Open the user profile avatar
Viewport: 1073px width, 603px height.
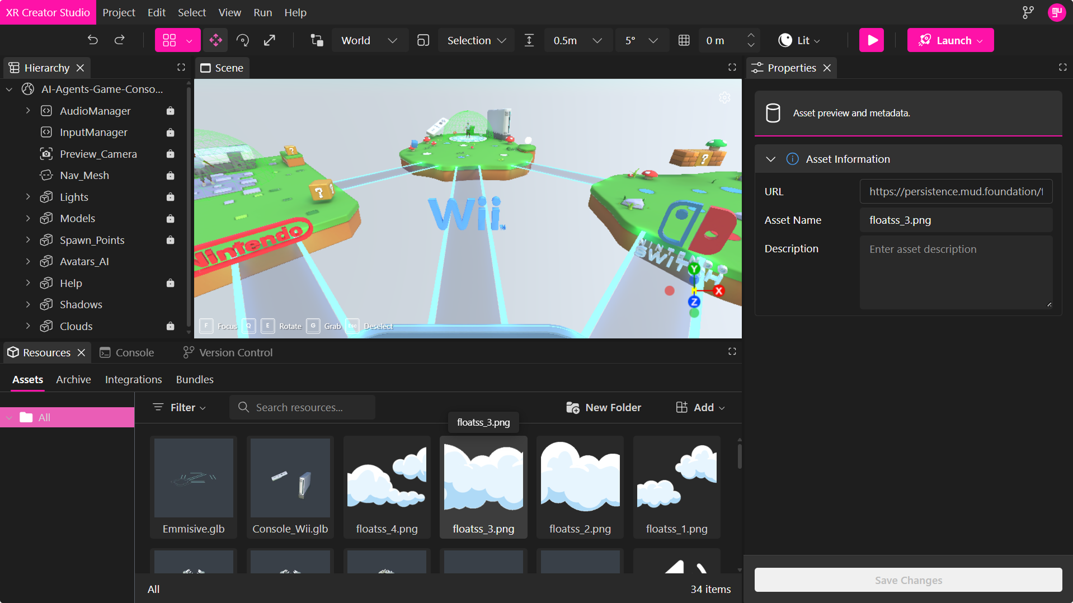[1056, 12]
